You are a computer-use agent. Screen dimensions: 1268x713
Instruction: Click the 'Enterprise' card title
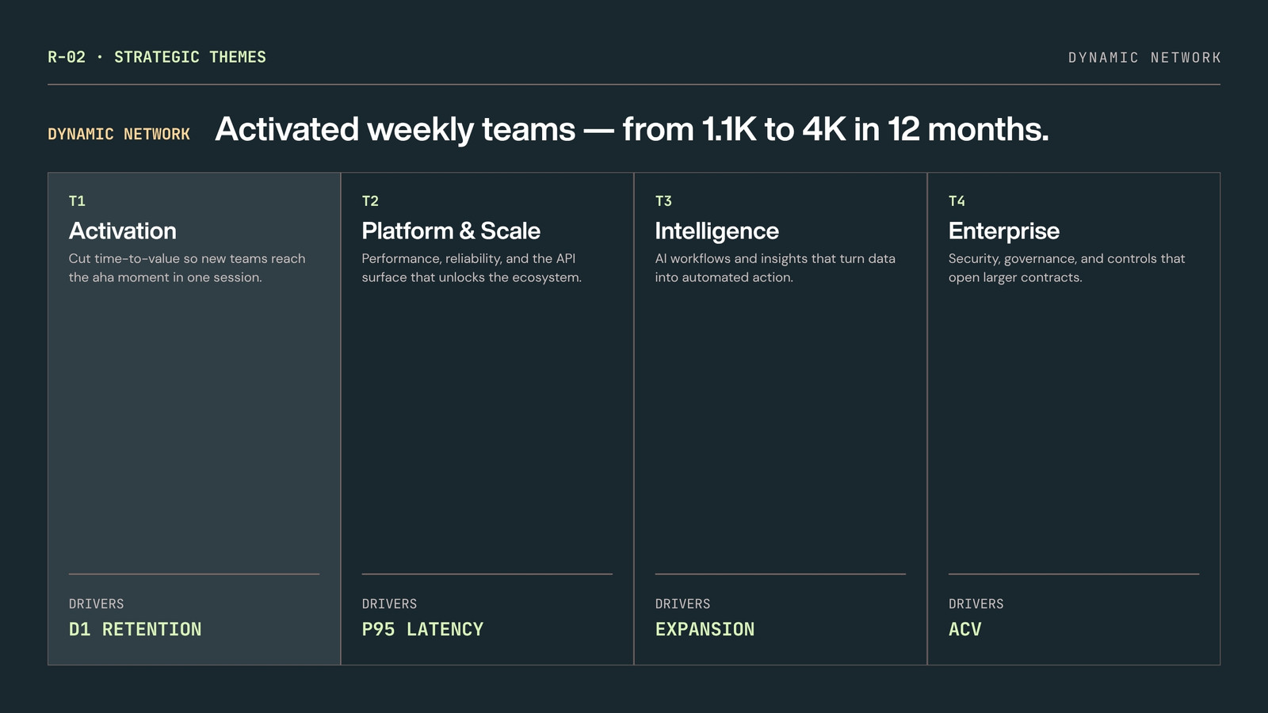coord(1004,231)
